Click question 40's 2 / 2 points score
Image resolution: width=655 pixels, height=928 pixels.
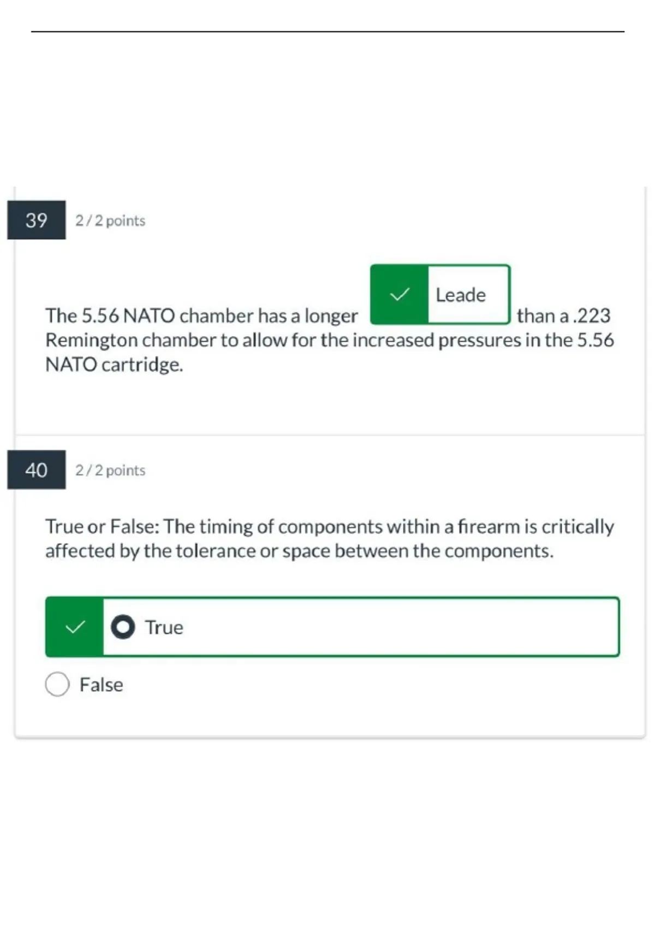pyautogui.click(x=110, y=470)
